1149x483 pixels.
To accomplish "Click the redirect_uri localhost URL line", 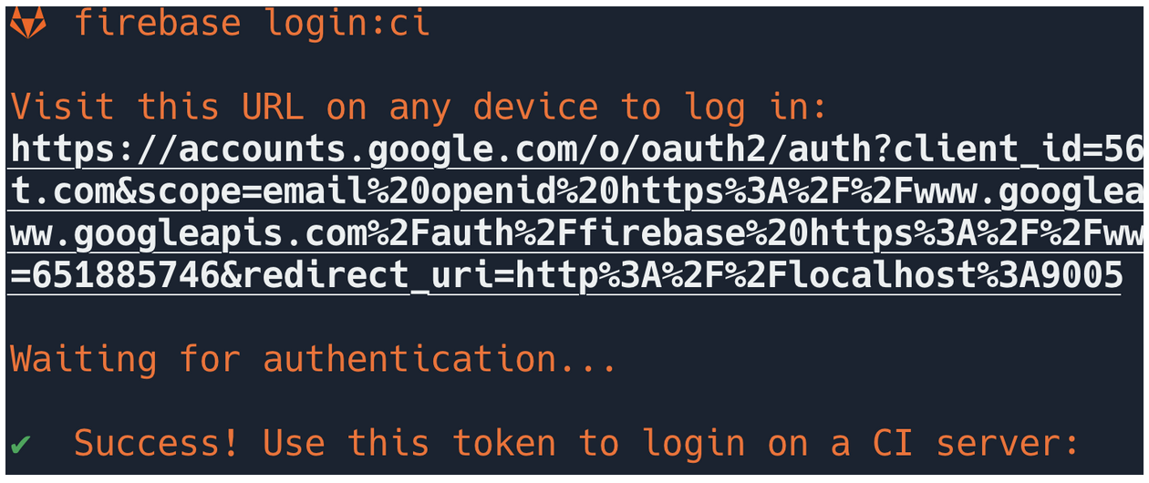I will tap(566, 276).
